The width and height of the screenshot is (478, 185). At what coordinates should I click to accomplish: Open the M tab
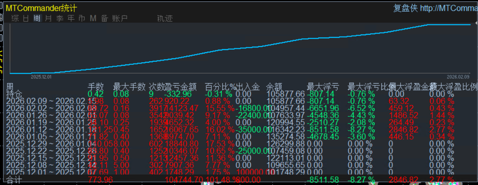(x=93, y=19)
